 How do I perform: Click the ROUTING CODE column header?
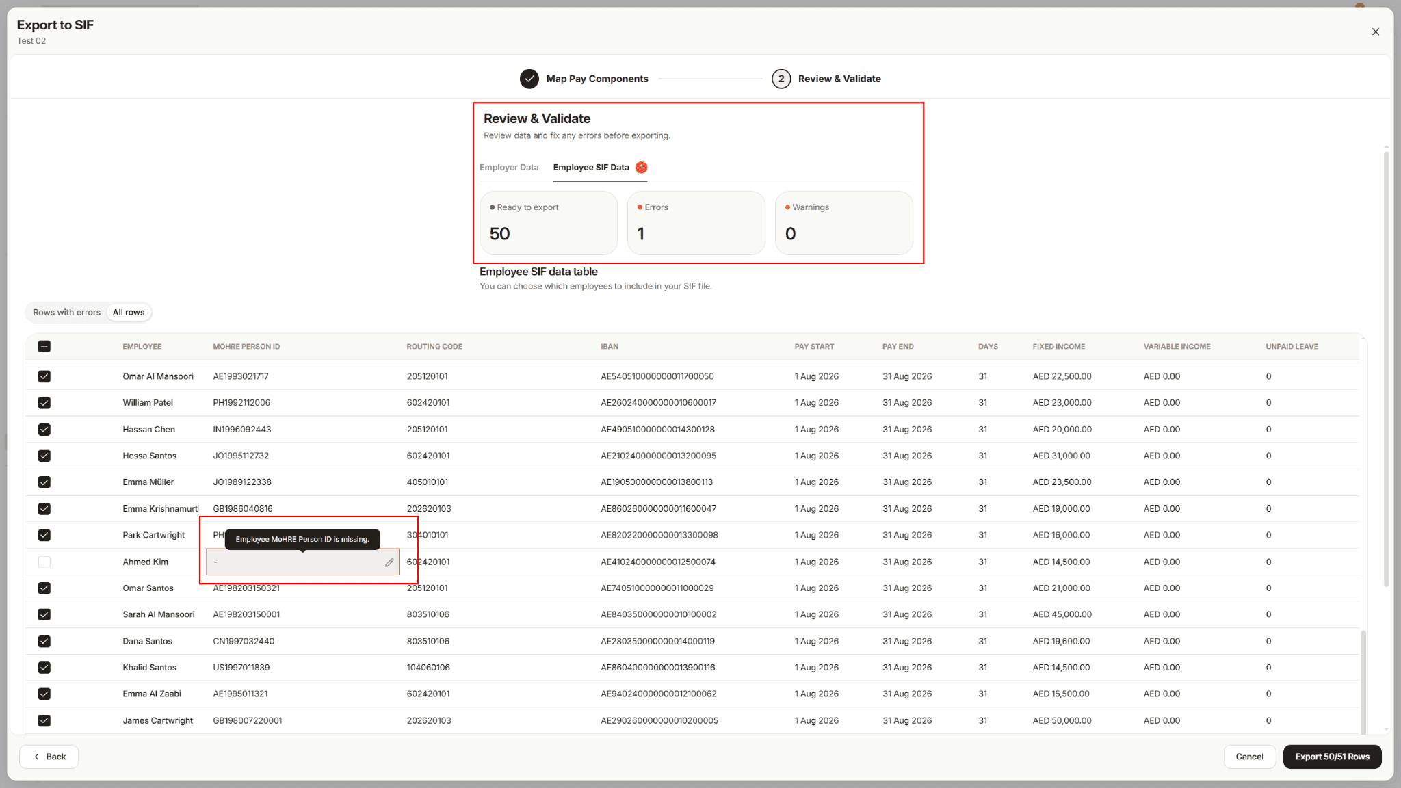434,347
